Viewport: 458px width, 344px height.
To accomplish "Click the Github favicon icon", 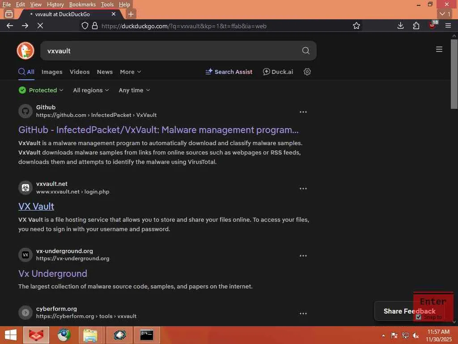I will tap(25, 111).
